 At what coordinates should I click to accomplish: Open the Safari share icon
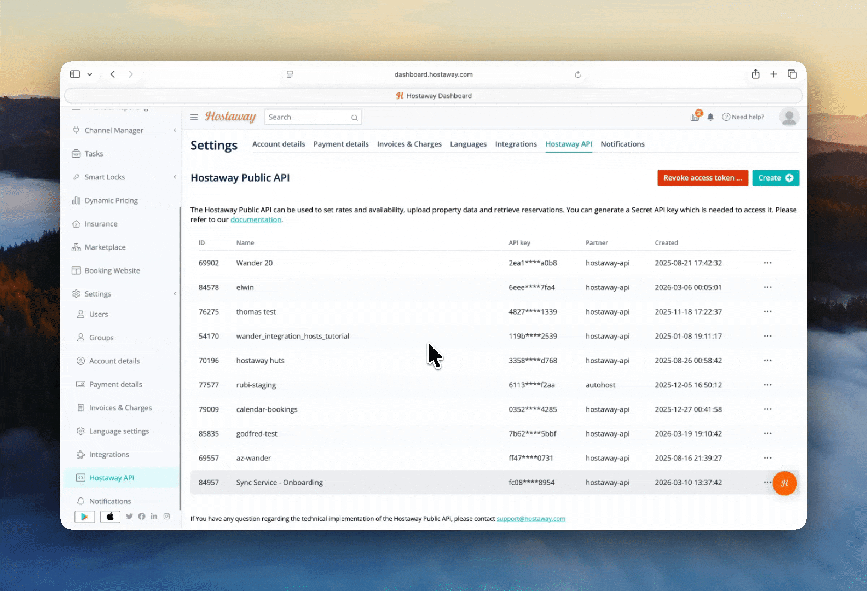(755, 74)
